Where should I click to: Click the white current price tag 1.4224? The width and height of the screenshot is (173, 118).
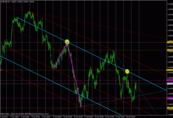point(170,84)
